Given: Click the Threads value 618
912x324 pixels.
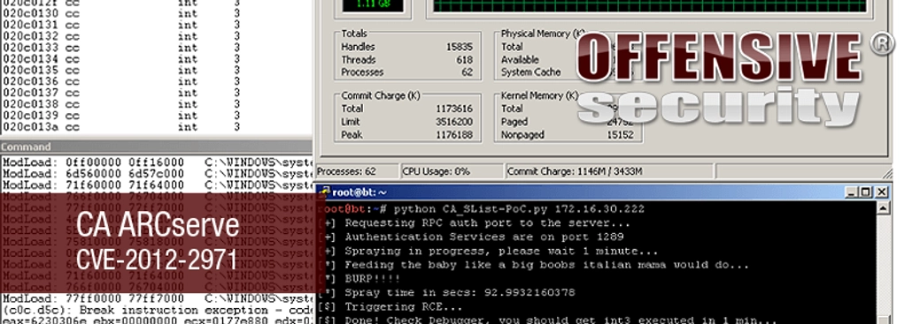Looking at the screenshot, I should click(x=464, y=60).
